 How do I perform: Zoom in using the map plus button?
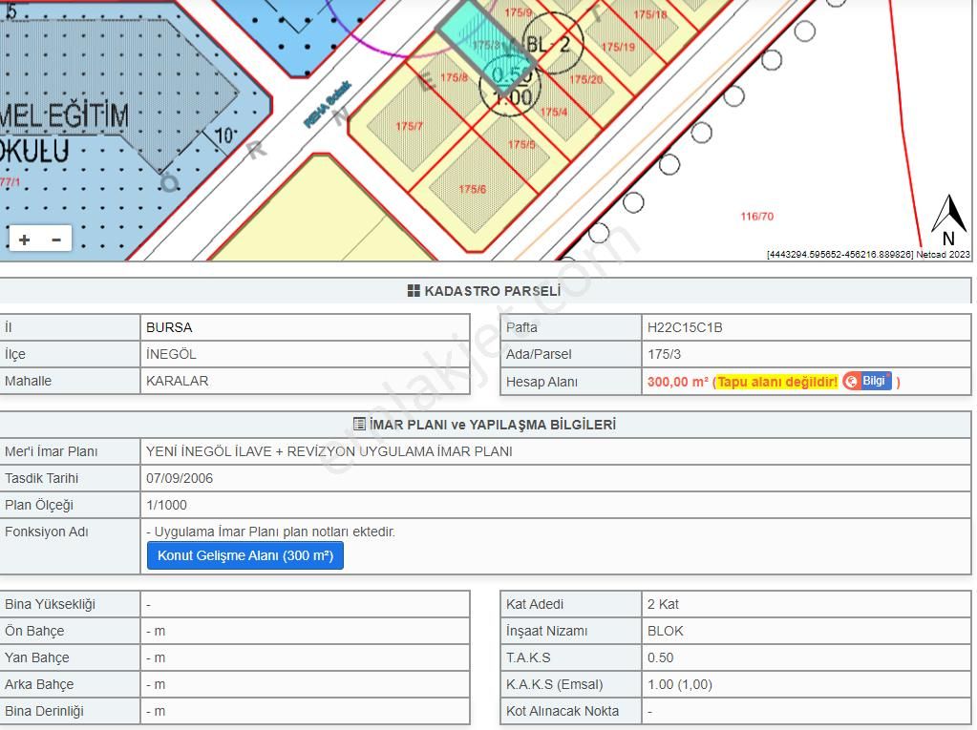23,238
